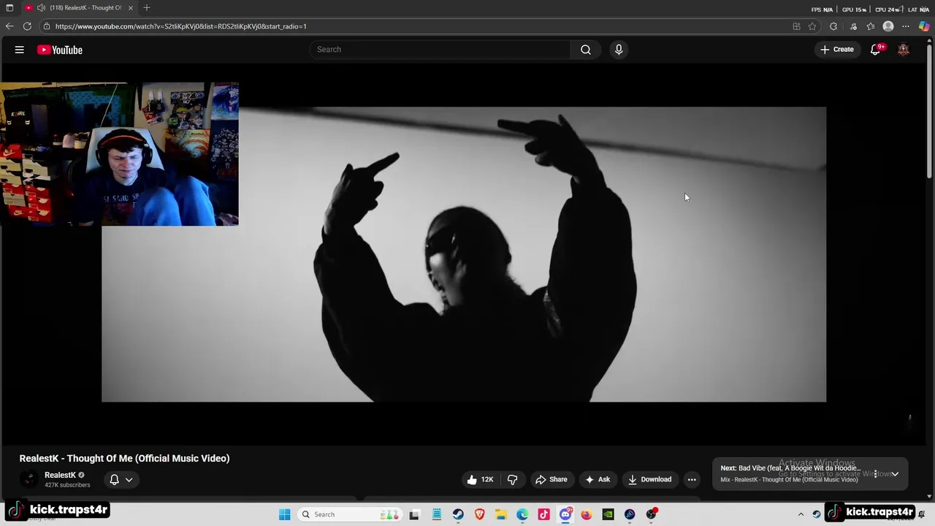935x526 pixels.
Task: Click the search magnifier button
Action: pos(586,50)
